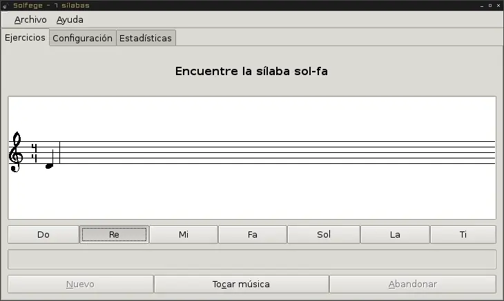Maximize the Solfege window
504x301 pixels.
click(489, 5)
